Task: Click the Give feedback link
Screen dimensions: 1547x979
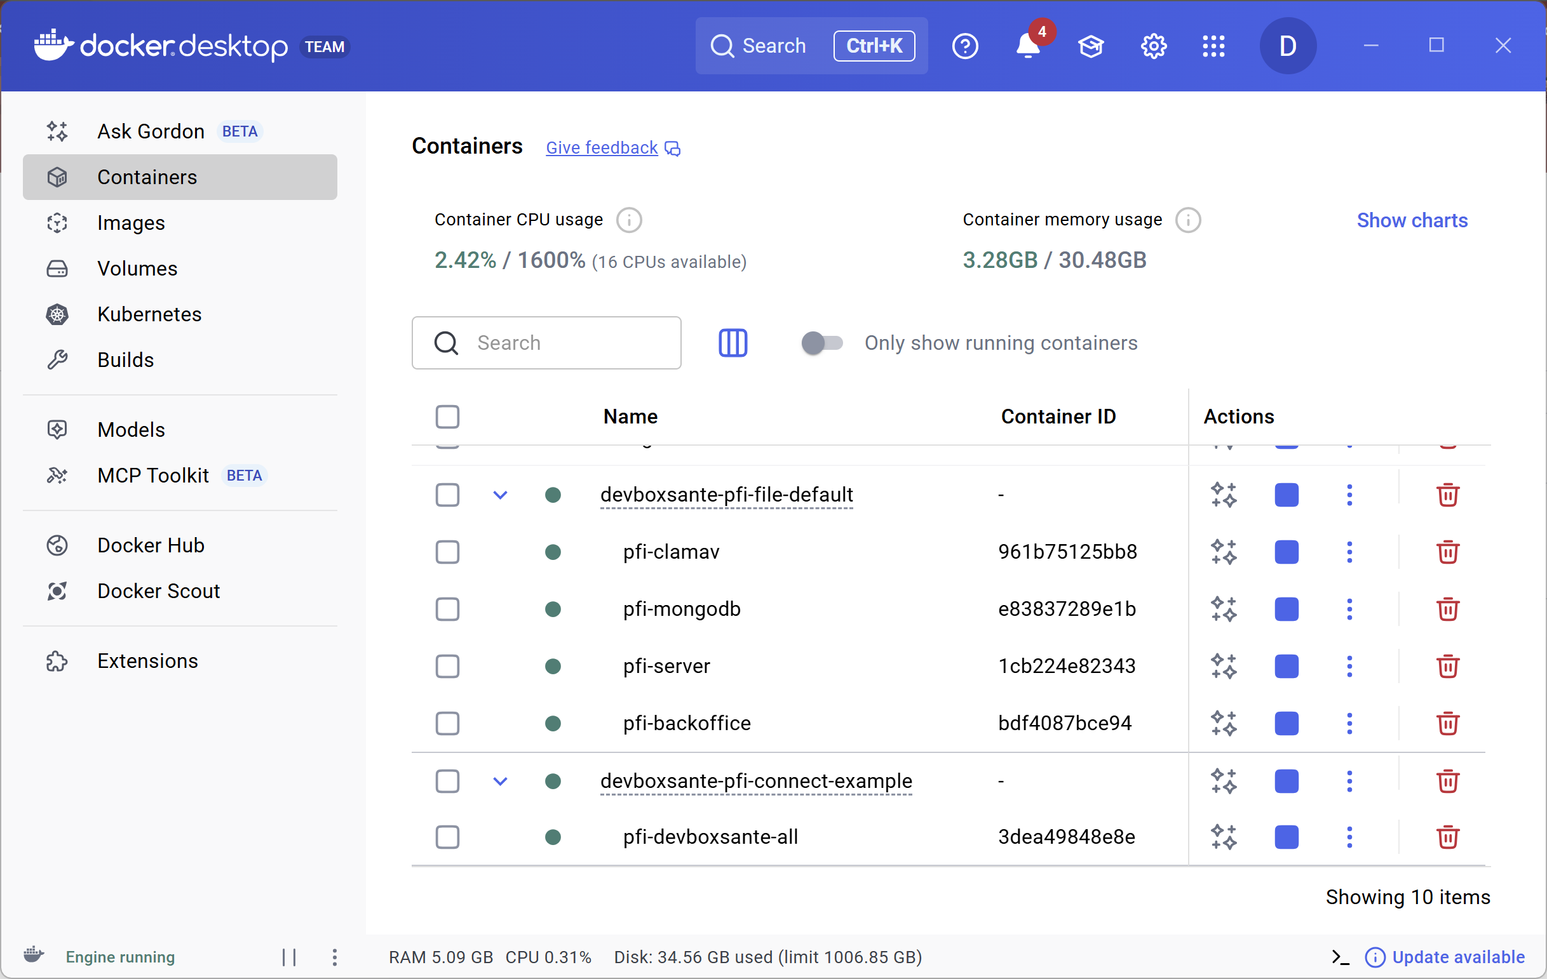Action: pyautogui.click(x=602, y=148)
